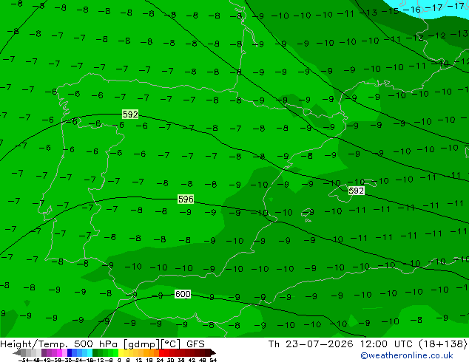Viewport: 469px width, 362px height.
Task: Click the bright red legend segment at 24
Action: (161, 352)
